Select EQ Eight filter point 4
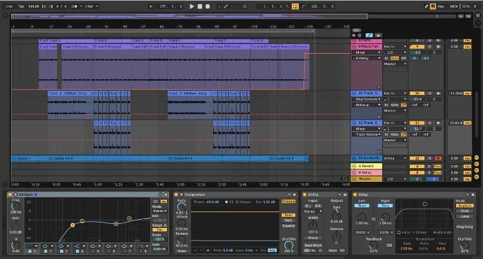The image size is (483, 259). [x=129, y=218]
